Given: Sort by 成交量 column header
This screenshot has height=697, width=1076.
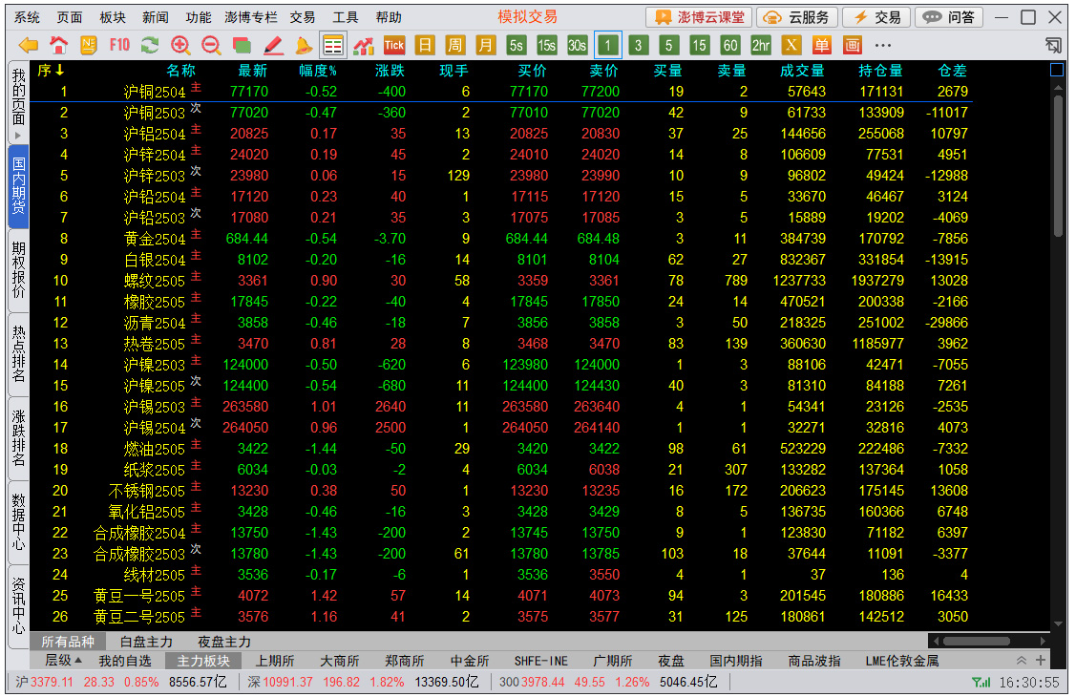Looking at the screenshot, I should pos(802,71).
